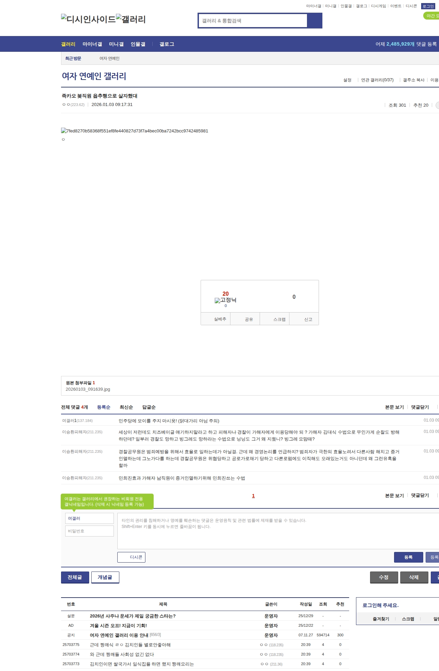Open the broken post image 7fed8270b58368f551
The height and width of the screenshot is (671, 439).
[134, 131]
